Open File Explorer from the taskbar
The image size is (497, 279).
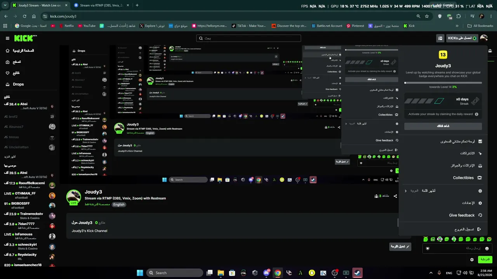click(x=221, y=273)
